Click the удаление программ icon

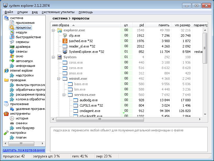(12, 109)
